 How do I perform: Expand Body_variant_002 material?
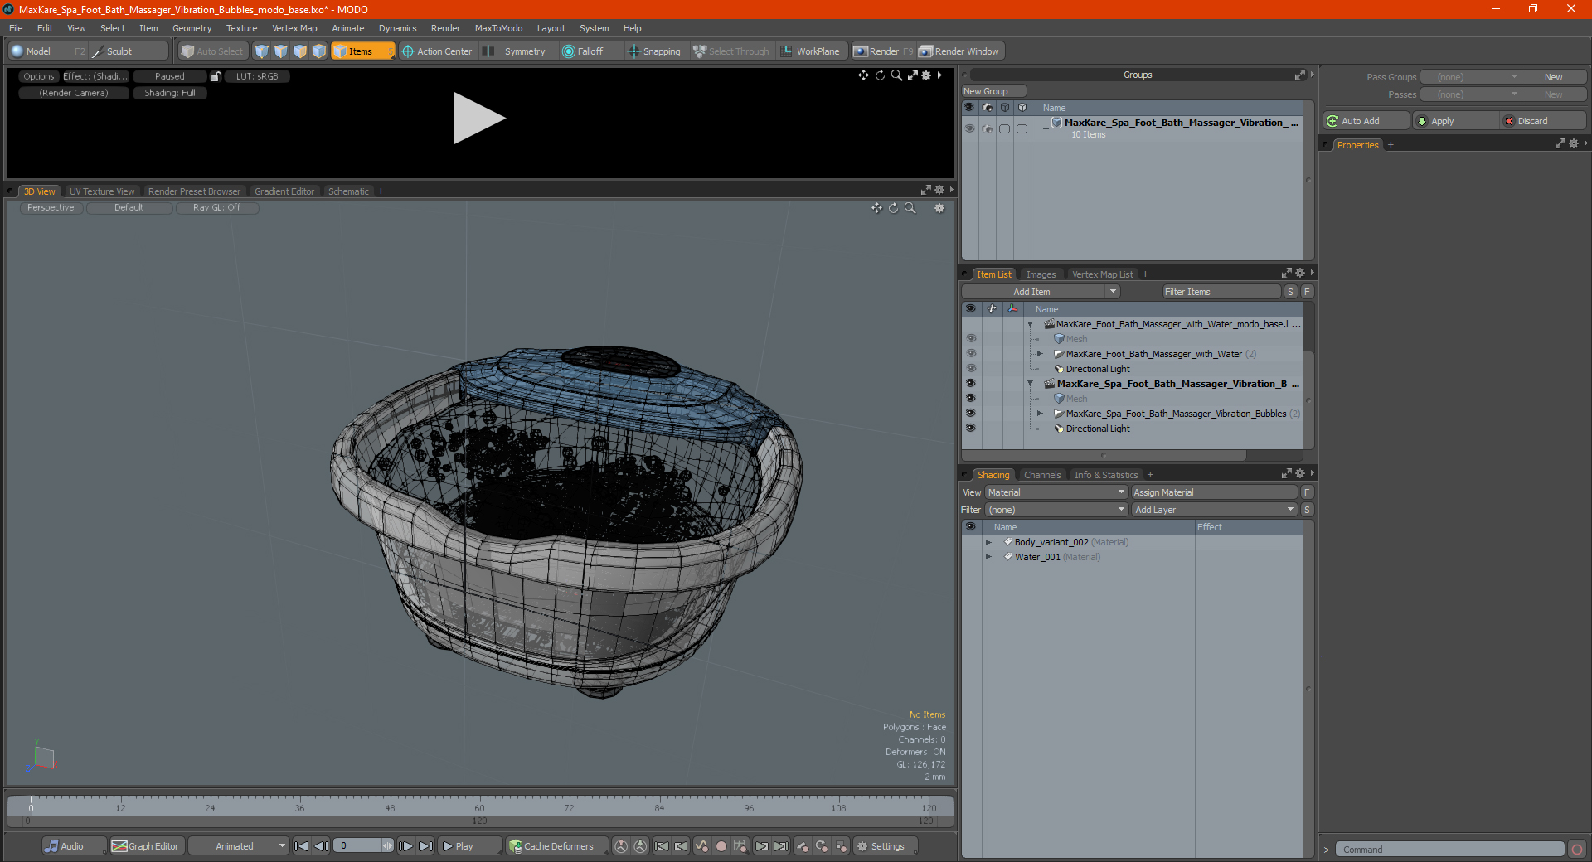point(988,542)
